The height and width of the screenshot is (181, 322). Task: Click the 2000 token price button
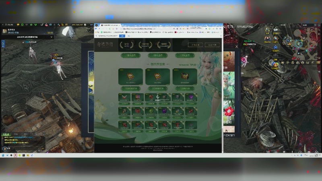click(158, 88)
